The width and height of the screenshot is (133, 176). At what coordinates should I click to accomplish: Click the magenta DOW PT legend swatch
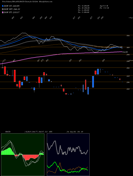(x=3, y=12)
